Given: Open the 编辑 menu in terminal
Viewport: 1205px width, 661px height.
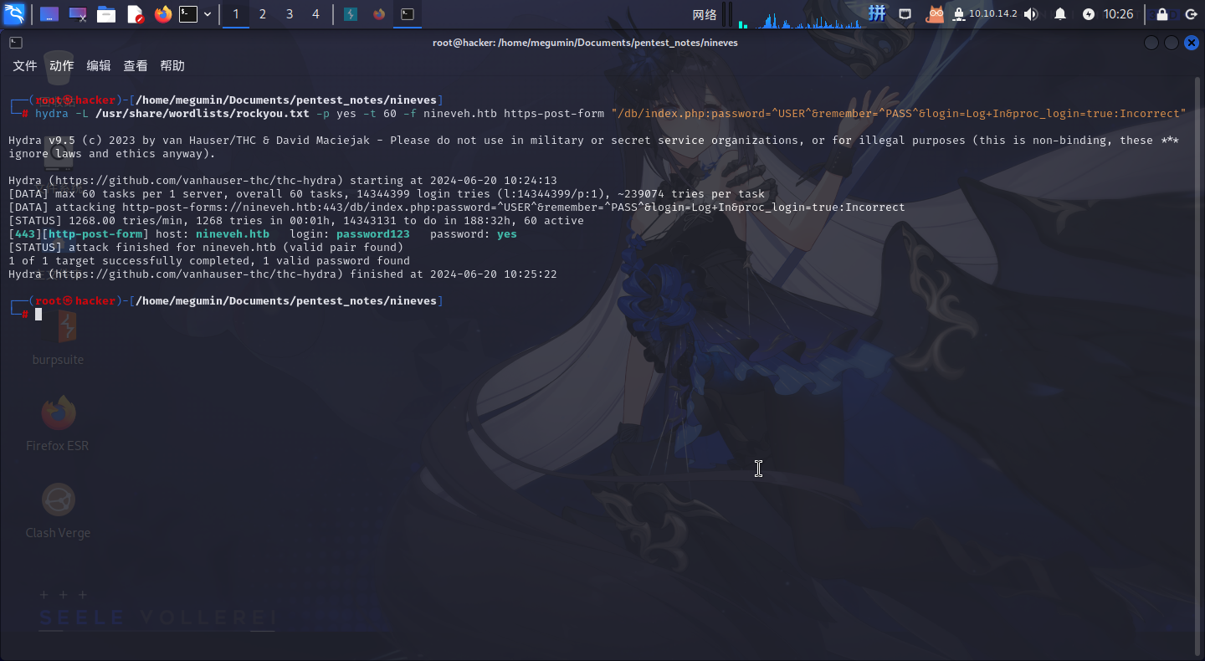Looking at the screenshot, I should pos(99,65).
